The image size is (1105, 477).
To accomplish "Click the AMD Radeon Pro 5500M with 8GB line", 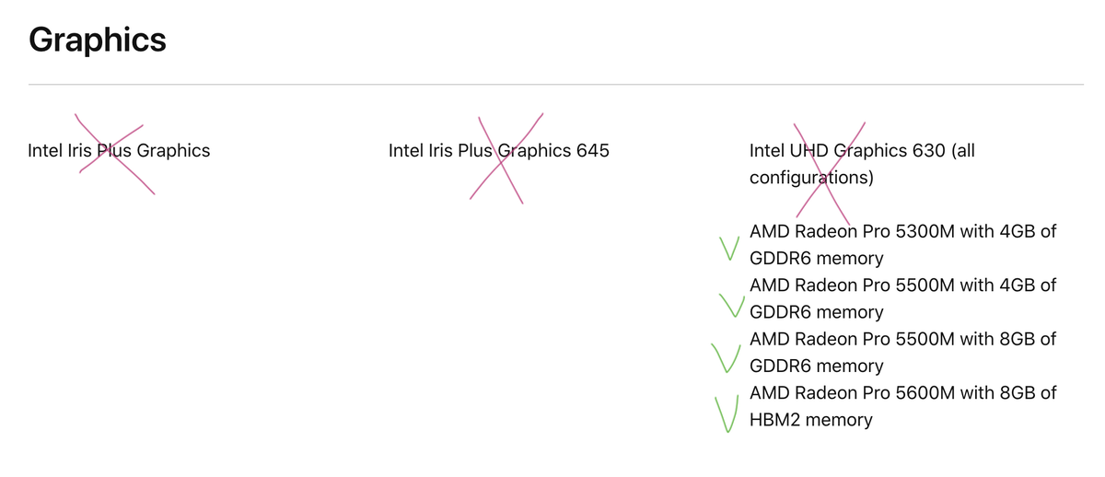I will click(x=902, y=339).
